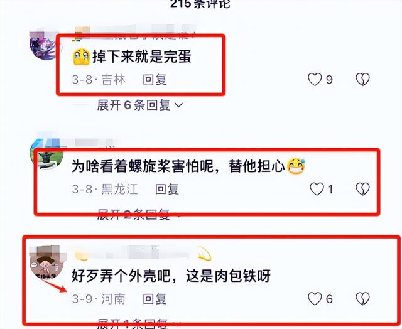Open the blurred username of the third commenter
Viewport: 402px width, 329px height.
tap(133, 252)
